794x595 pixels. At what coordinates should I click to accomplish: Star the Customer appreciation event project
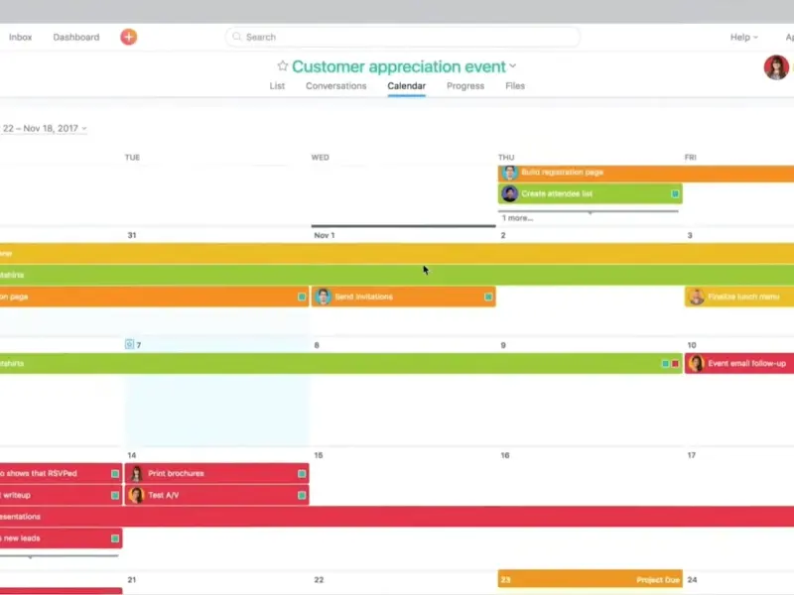tap(282, 66)
